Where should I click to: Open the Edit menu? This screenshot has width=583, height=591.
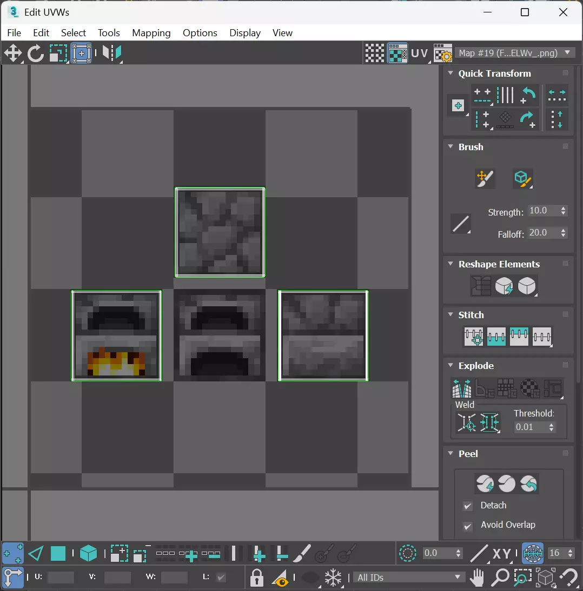click(x=41, y=33)
